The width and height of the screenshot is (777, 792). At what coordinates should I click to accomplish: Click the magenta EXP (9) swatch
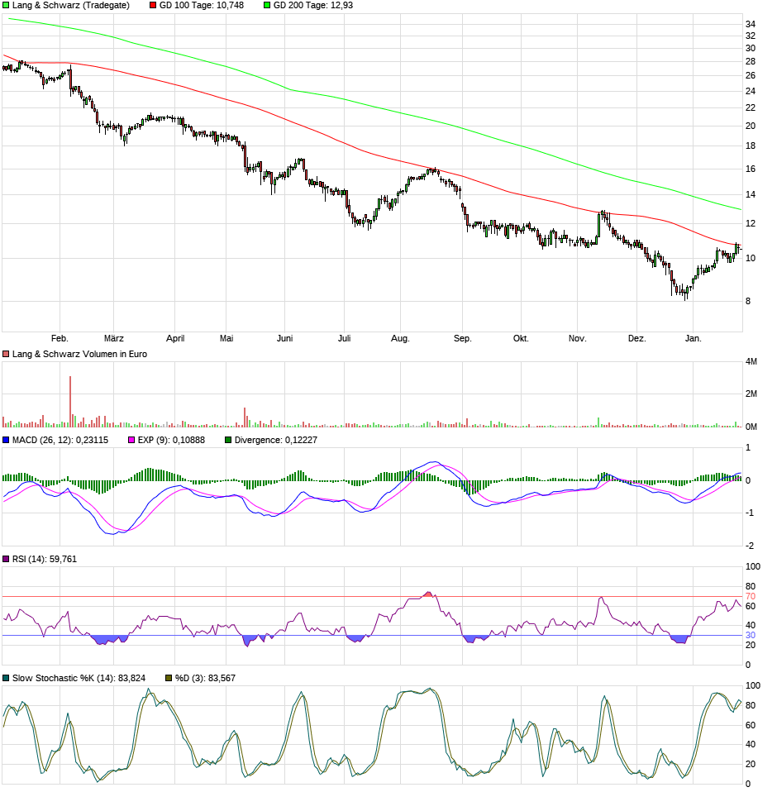[131, 441]
